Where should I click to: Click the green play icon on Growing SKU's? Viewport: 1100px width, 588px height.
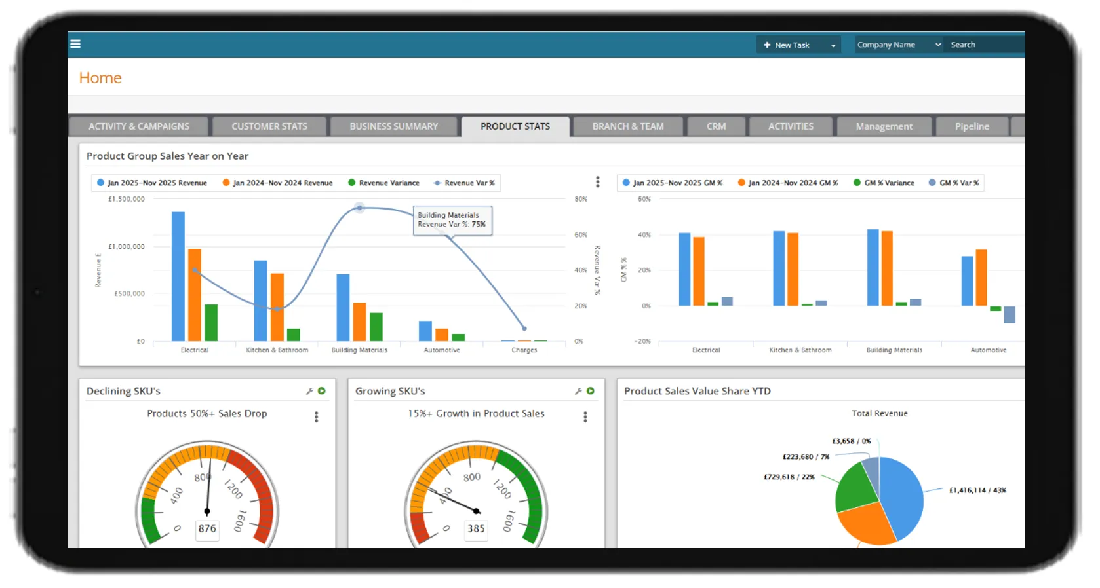coord(591,391)
